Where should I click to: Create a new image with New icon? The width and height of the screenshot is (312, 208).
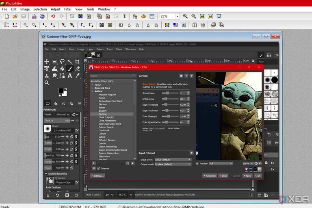(x=7, y=16)
